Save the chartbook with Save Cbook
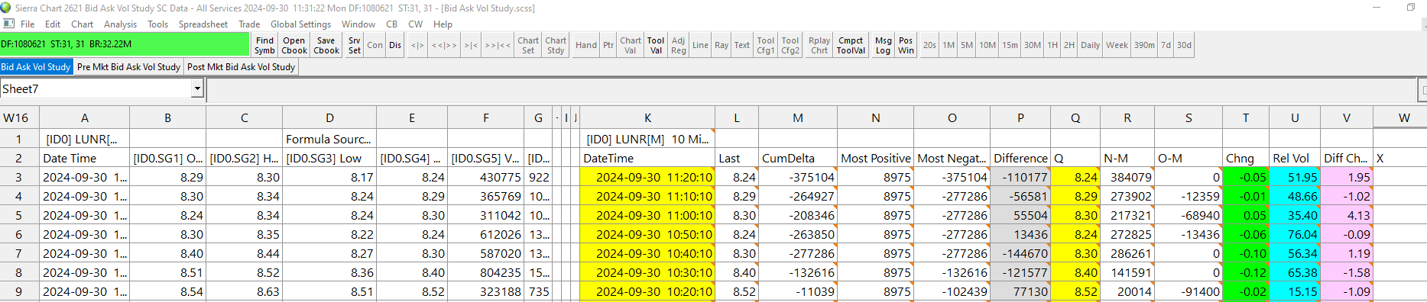Viewport: 1427px width, 302px height. 326,45
